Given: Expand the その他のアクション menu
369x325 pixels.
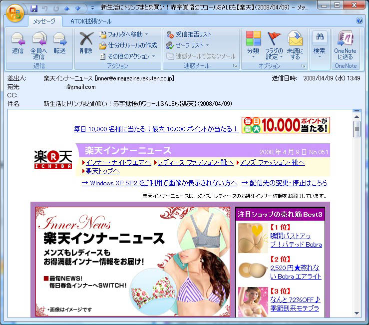Looking at the screenshot, I should pyautogui.click(x=127, y=56).
